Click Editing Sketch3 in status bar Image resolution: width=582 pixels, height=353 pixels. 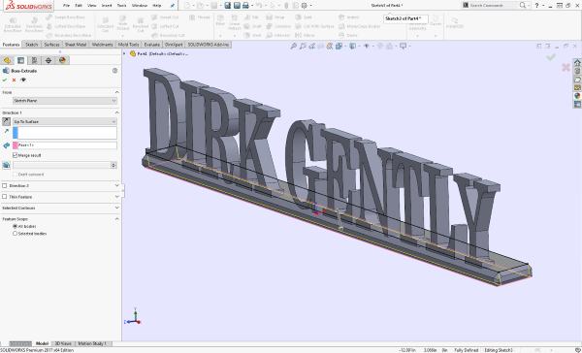(x=499, y=350)
